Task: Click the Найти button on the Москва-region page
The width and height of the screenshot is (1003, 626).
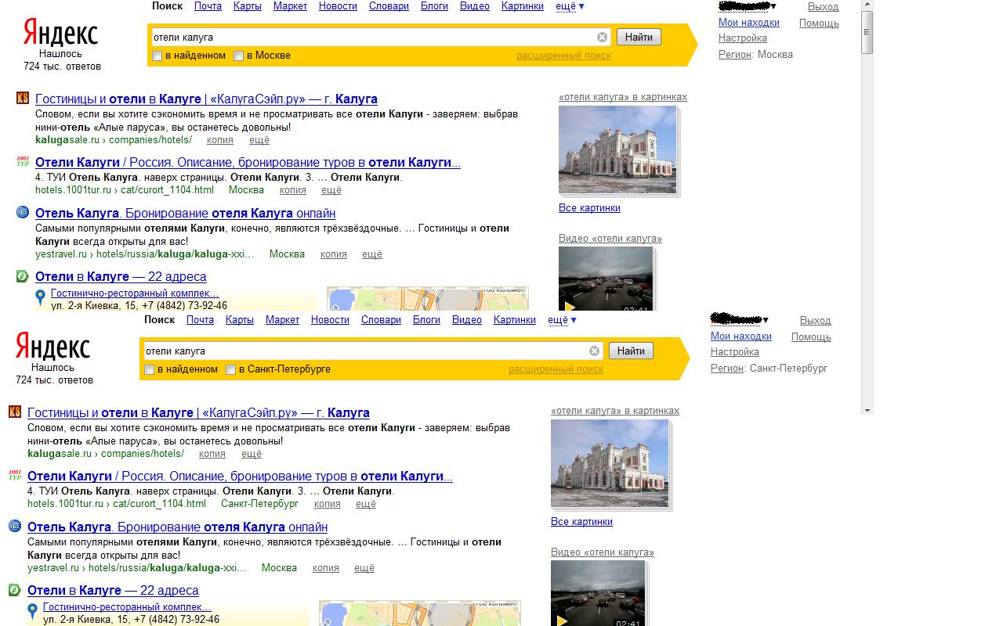Action: tap(639, 37)
